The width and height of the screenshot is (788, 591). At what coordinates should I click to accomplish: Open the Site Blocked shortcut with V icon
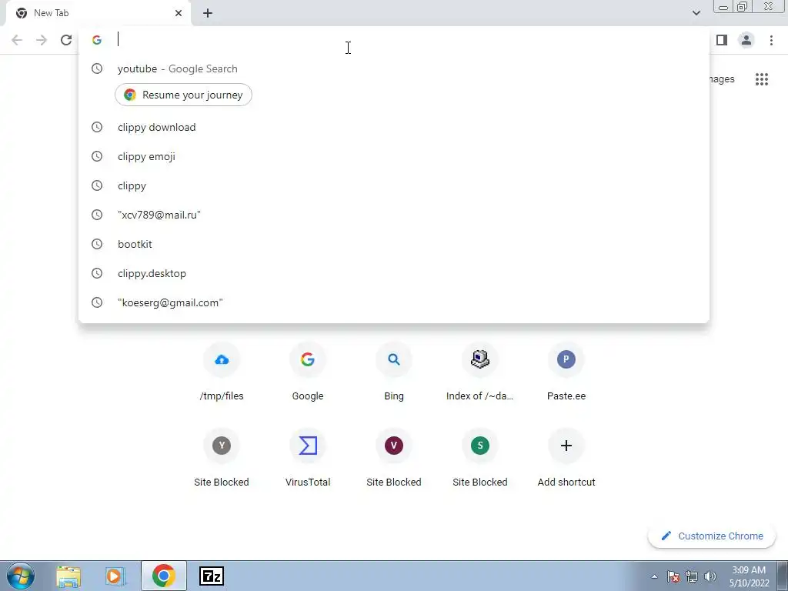[x=394, y=458]
